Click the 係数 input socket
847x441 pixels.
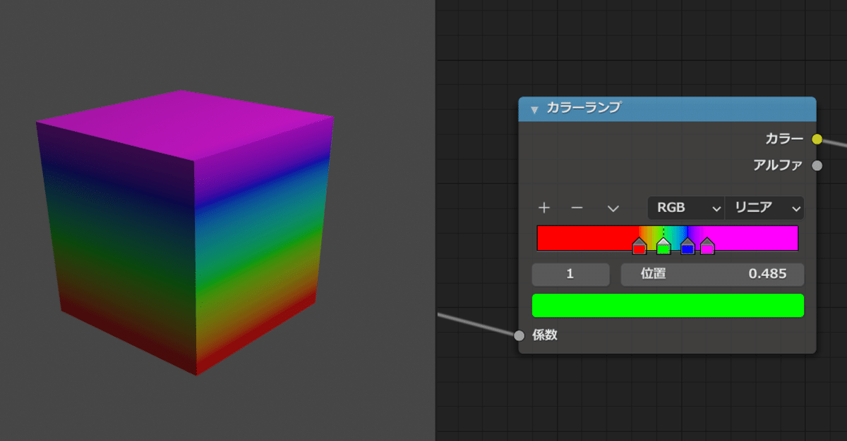pyautogui.click(x=518, y=335)
